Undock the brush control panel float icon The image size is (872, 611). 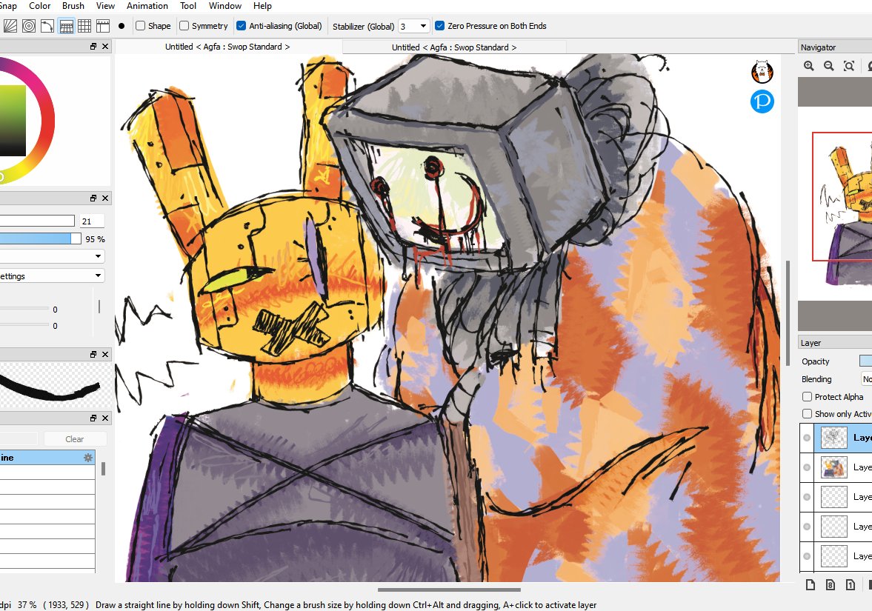(93, 198)
